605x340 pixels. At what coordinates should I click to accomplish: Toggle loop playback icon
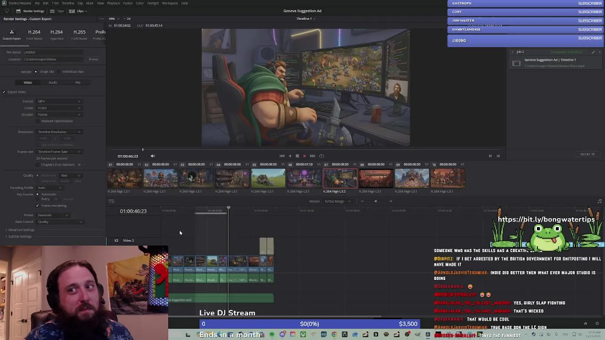click(321, 156)
